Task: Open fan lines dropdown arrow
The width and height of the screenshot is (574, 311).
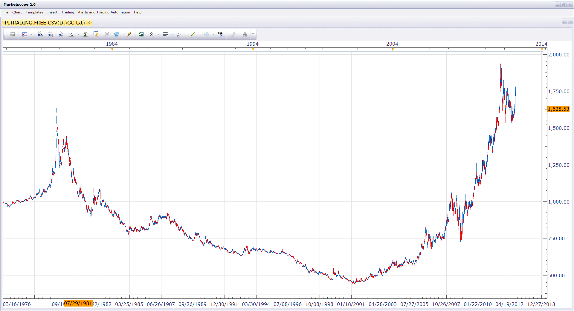Action: click(186, 34)
